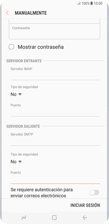Focus the outgoing server Puerto field
This screenshot has height=224, width=109.
click(55, 177)
